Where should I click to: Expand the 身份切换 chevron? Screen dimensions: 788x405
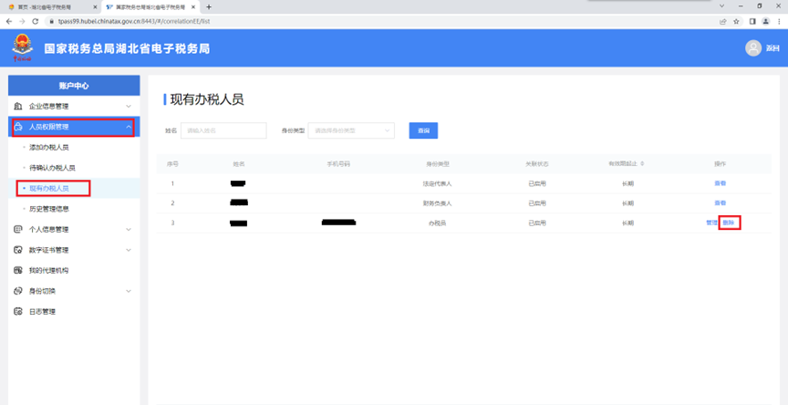tap(129, 291)
